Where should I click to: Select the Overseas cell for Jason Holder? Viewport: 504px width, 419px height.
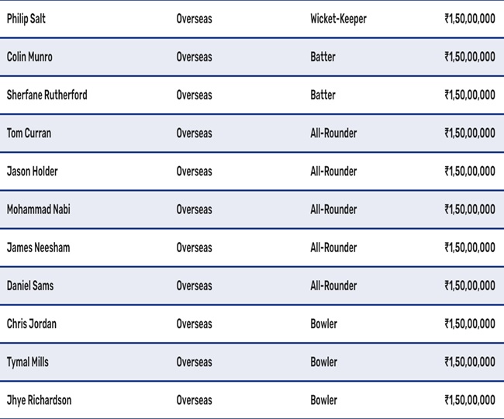pos(194,171)
